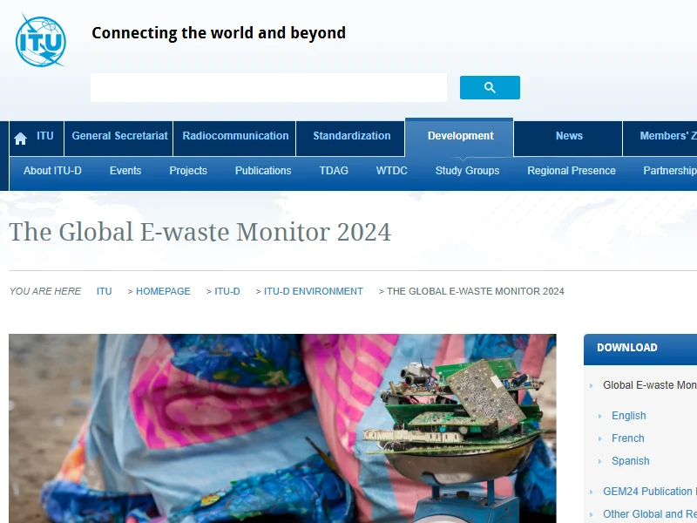
Task: Choose the Spanish download link
Action: 630,461
